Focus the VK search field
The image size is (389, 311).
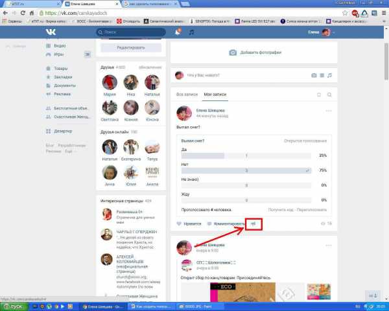[131, 32]
